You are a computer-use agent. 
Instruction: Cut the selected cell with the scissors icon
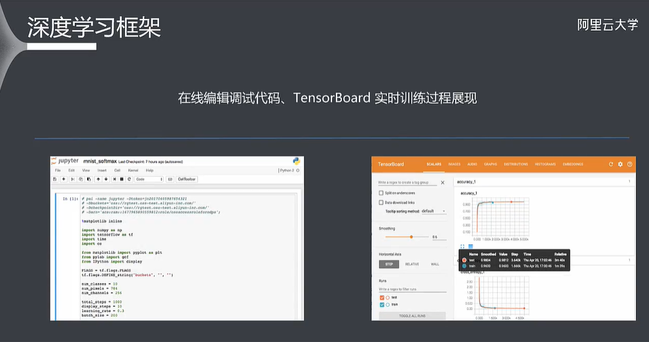tap(73, 180)
